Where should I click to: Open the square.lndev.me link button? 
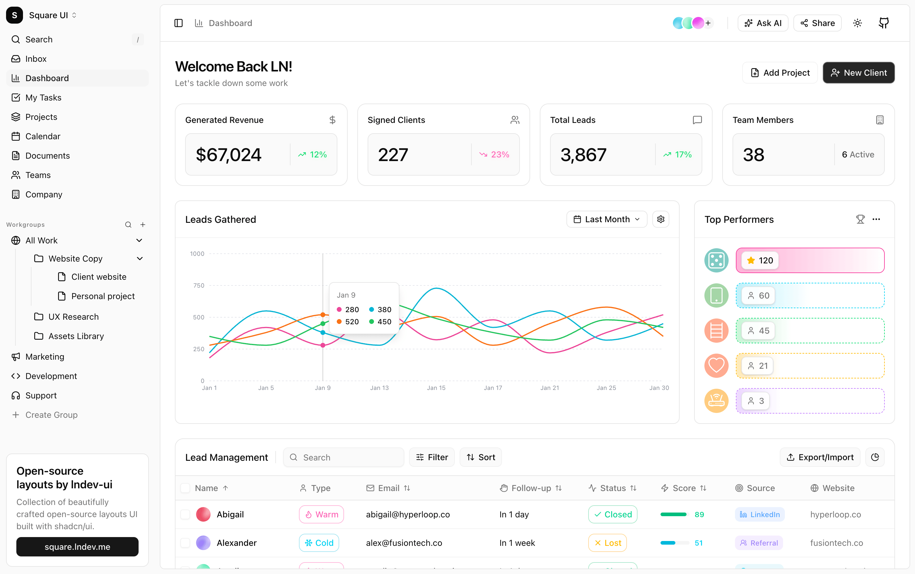click(77, 547)
